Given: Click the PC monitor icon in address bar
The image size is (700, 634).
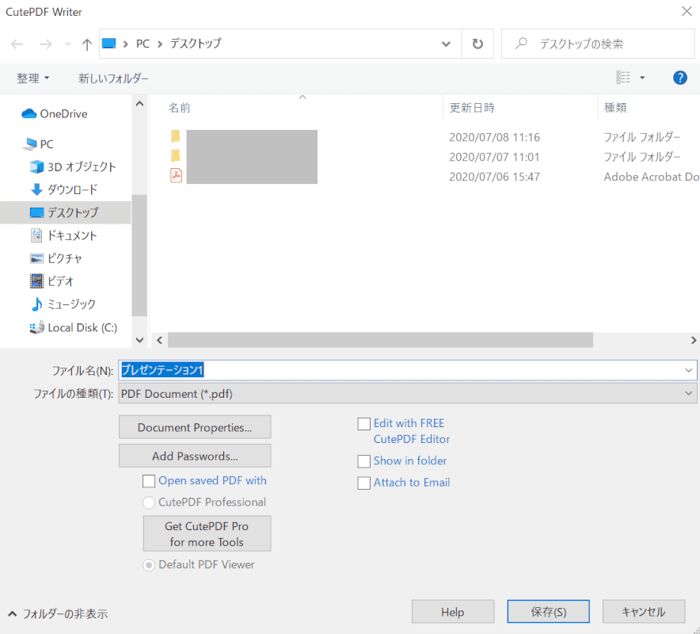Looking at the screenshot, I should click(x=109, y=44).
